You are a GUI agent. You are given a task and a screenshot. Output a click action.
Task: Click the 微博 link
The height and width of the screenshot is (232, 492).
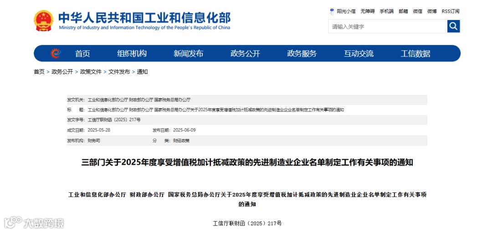pyautogui.click(x=432, y=12)
